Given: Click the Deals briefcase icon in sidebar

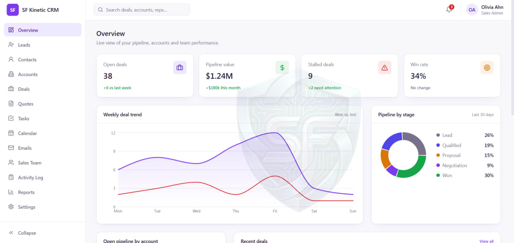Looking at the screenshot, I should pyautogui.click(x=11, y=89).
